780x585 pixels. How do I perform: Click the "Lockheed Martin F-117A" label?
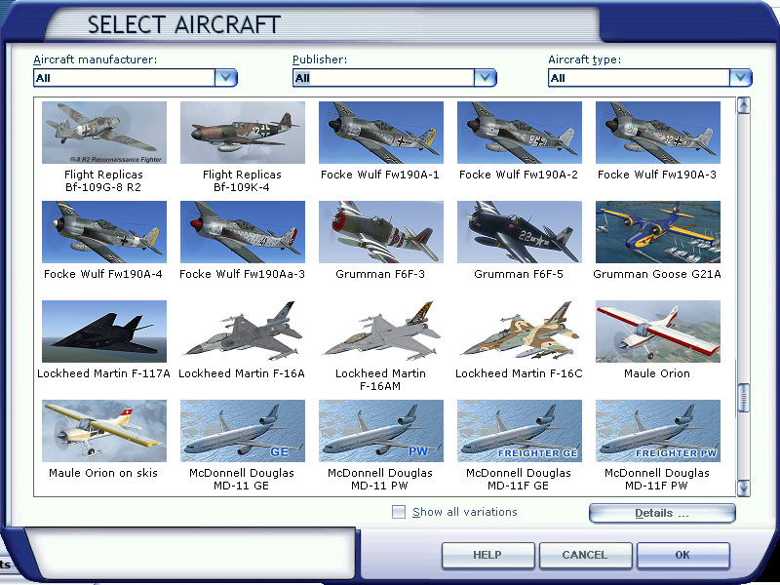click(x=104, y=373)
